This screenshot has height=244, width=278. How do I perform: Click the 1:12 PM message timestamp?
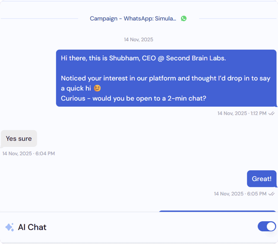pyautogui.click(x=242, y=113)
